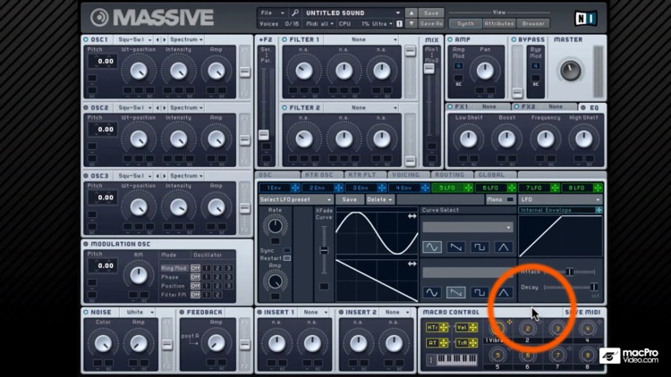Select the square wave for lower curve
The width and height of the screenshot is (671, 377).
pyautogui.click(x=480, y=292)
